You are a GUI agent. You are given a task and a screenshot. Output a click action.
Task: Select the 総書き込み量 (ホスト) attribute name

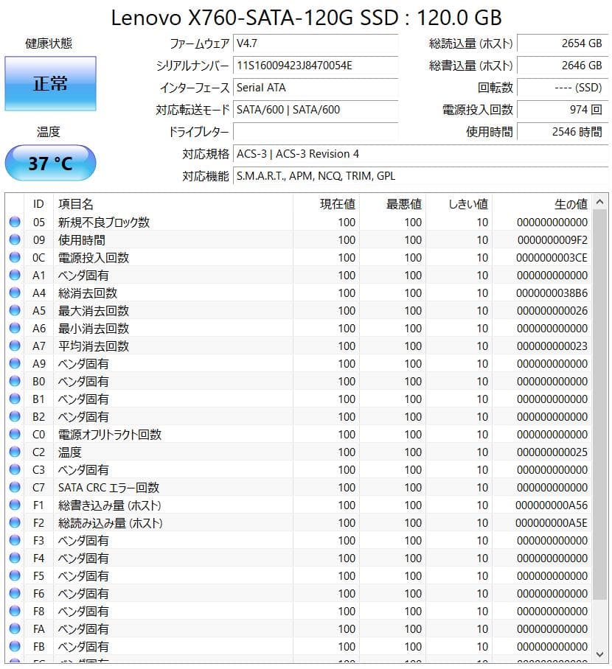tap(110, 505)
